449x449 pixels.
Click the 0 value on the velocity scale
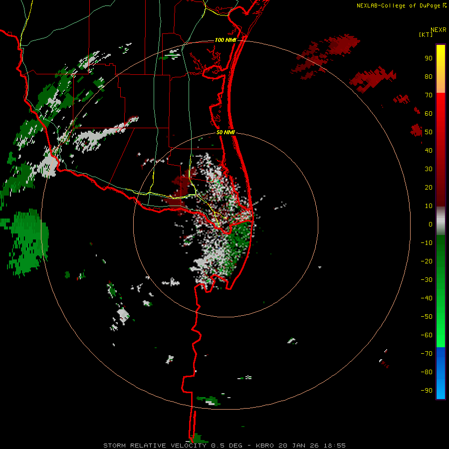click(x=431, y=224)
